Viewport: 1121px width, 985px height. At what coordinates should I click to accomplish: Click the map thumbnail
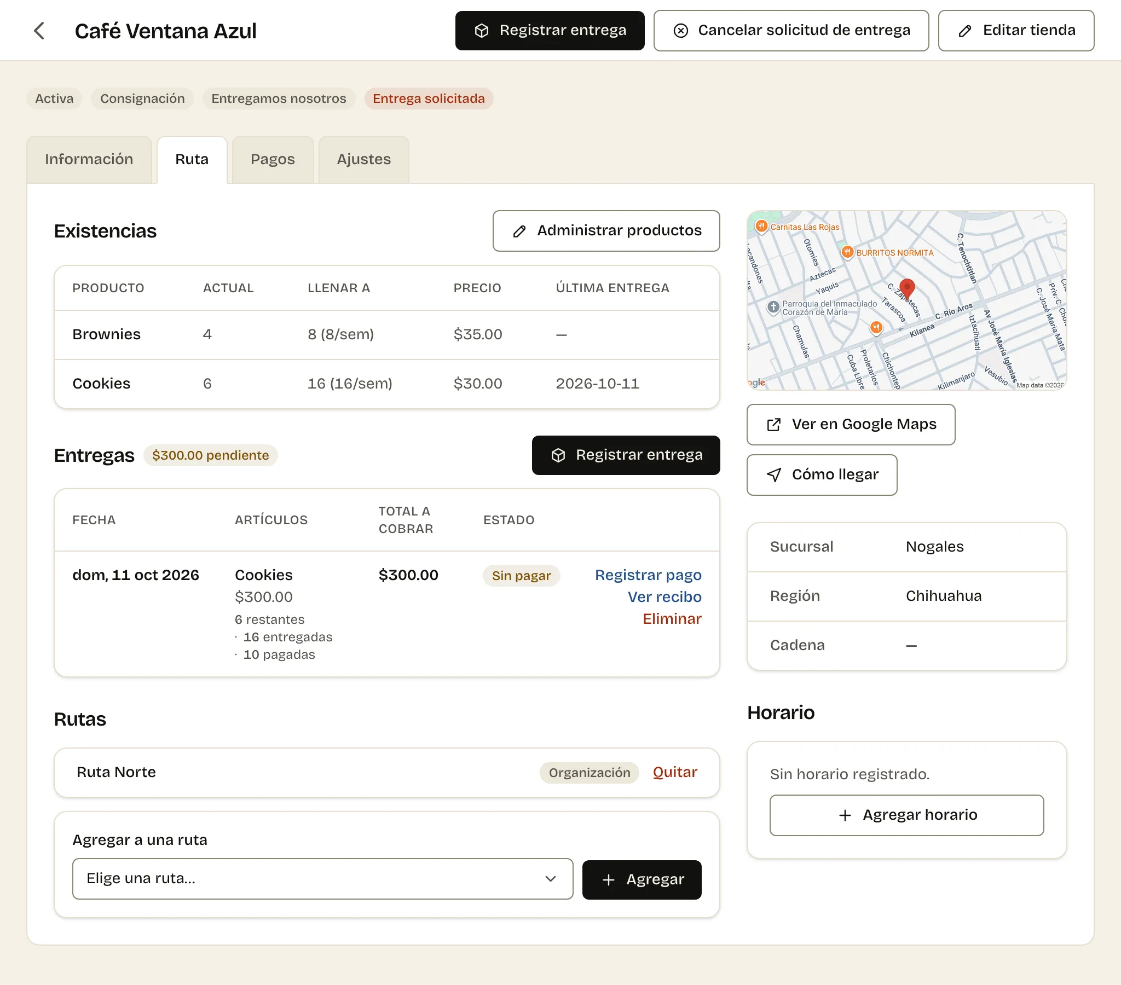pyautogui.click(x=906, y=300)
